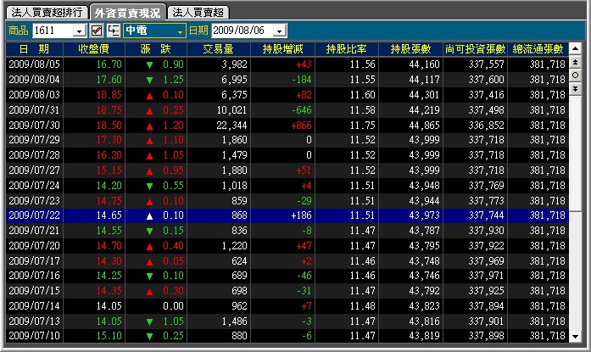The image size is (591, 352).
Task: Click holdings change +866
Action: tap(301, 126)
